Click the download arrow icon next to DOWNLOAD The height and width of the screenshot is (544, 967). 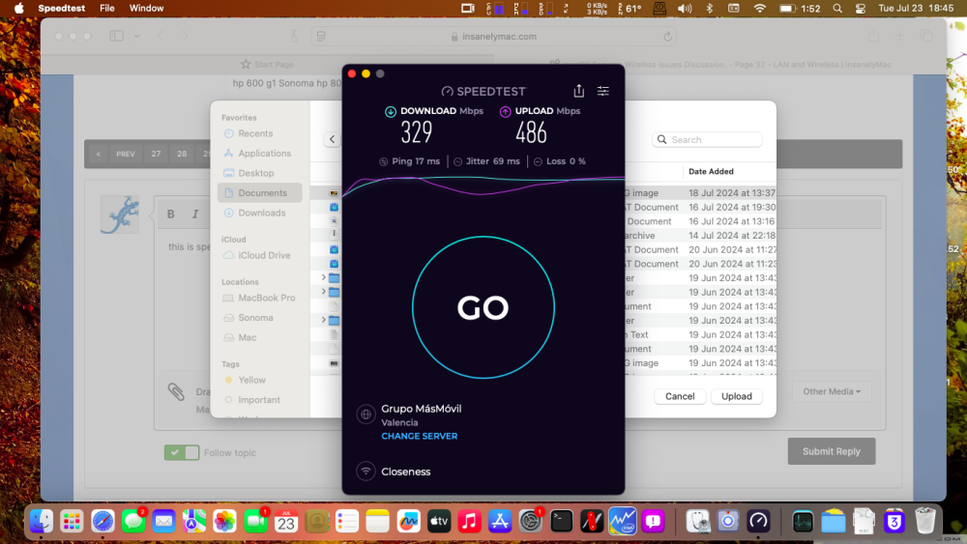[x=391, y=111]
